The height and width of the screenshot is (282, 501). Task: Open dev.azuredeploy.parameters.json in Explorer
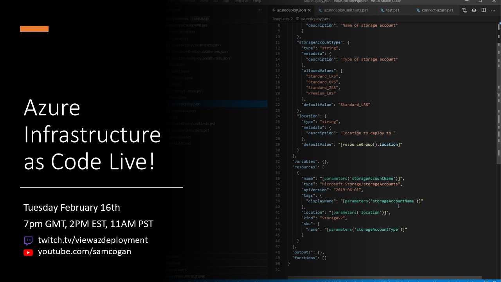[199, 52]
